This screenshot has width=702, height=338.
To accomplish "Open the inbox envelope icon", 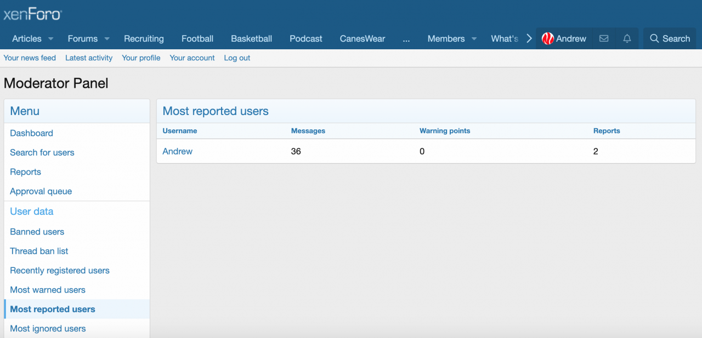I will pos(604,38).
